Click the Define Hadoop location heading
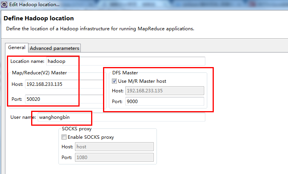 pos(38,18)
